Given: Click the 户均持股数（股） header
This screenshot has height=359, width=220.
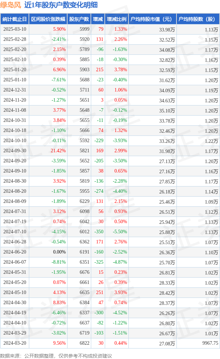Looking at the screenshot, I should 198,19.
